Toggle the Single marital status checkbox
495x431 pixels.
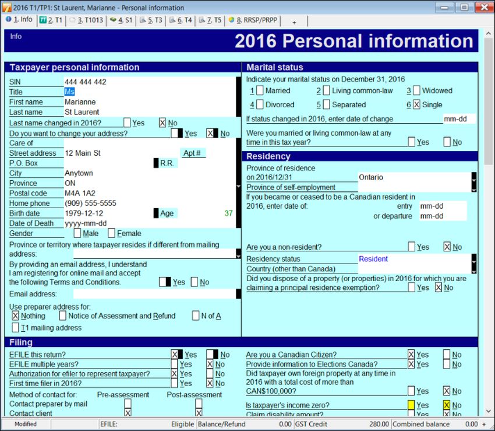(417, 104)
